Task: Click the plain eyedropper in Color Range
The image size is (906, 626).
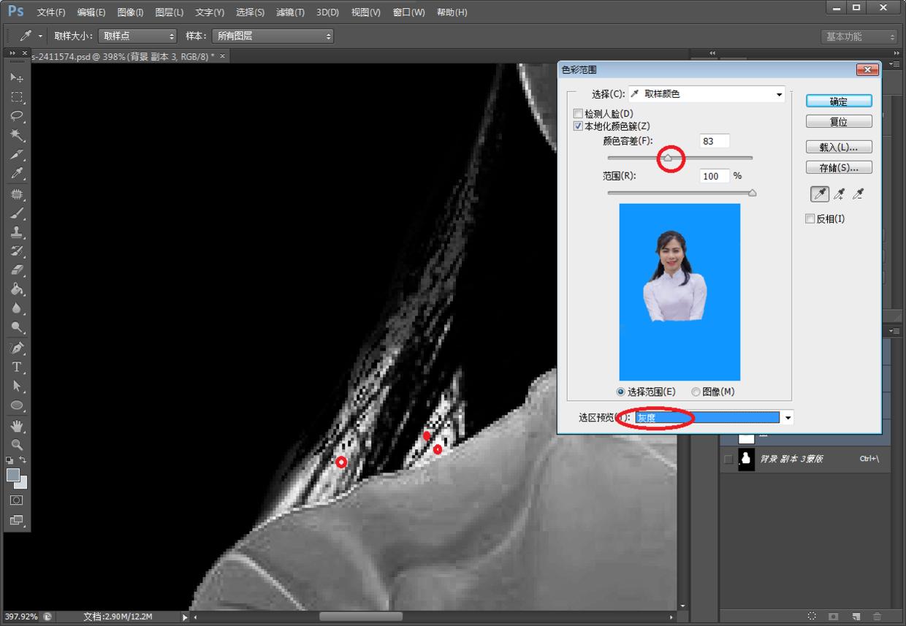Action: (x=820, y=194)
